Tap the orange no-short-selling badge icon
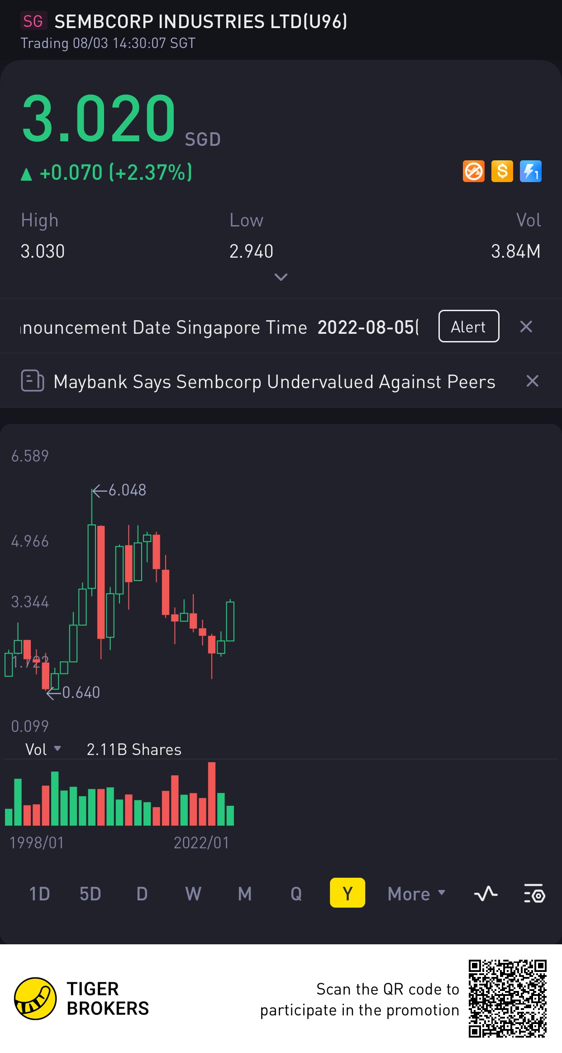 [x=474, y=172]
